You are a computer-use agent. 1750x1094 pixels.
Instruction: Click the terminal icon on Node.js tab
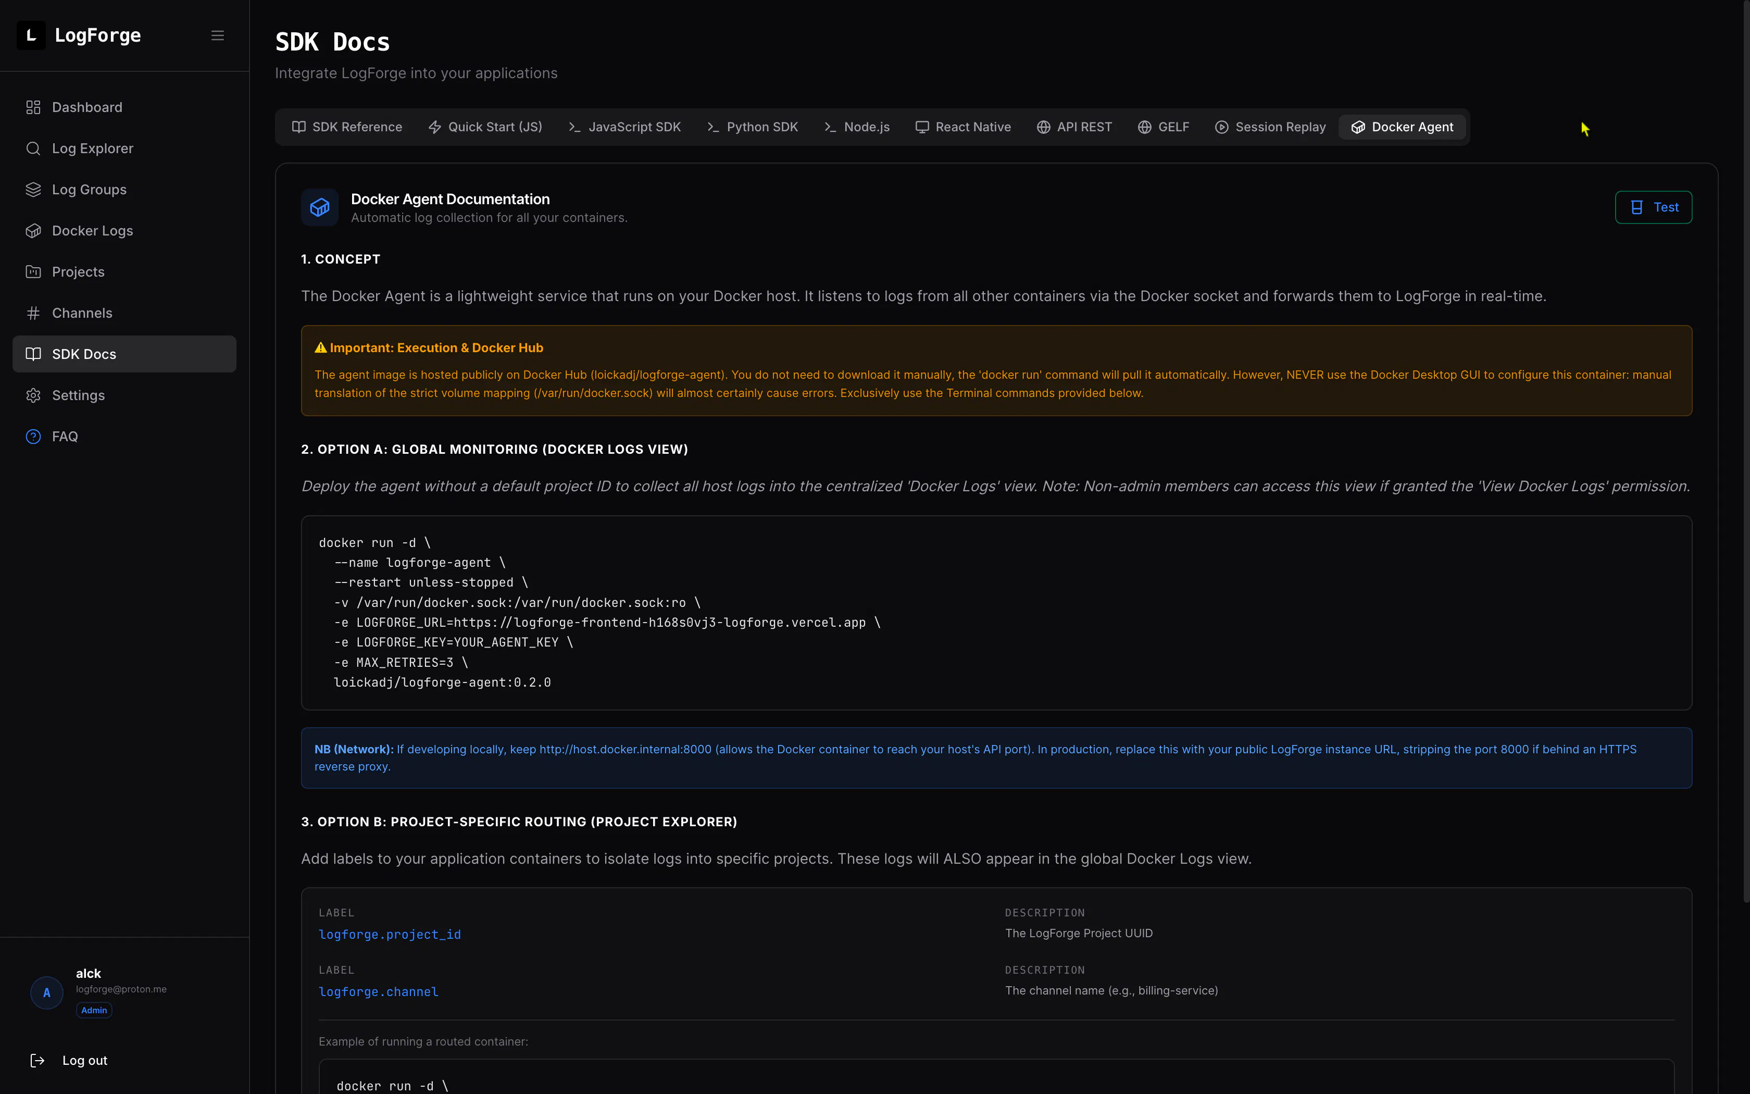[830, 127]
